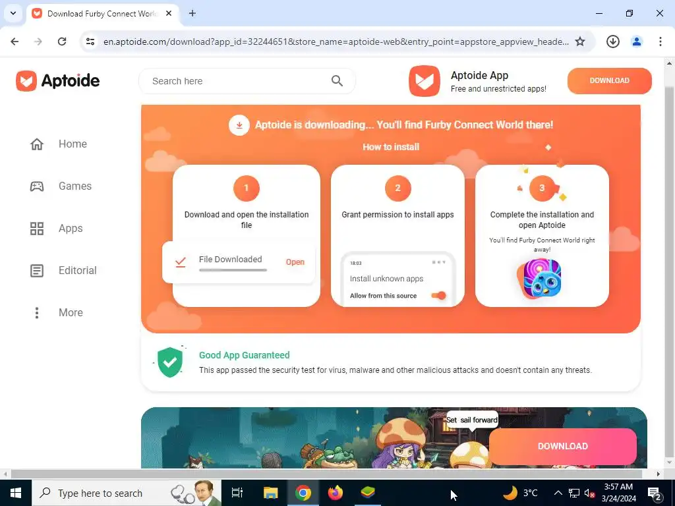
Task: Open the Apps section in sidebar
Action: [57, 228]
